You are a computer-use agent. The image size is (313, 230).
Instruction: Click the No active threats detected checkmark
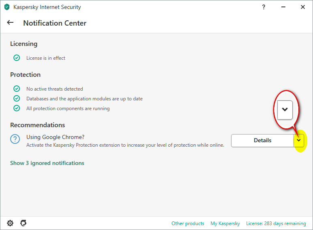pos(17,89)
